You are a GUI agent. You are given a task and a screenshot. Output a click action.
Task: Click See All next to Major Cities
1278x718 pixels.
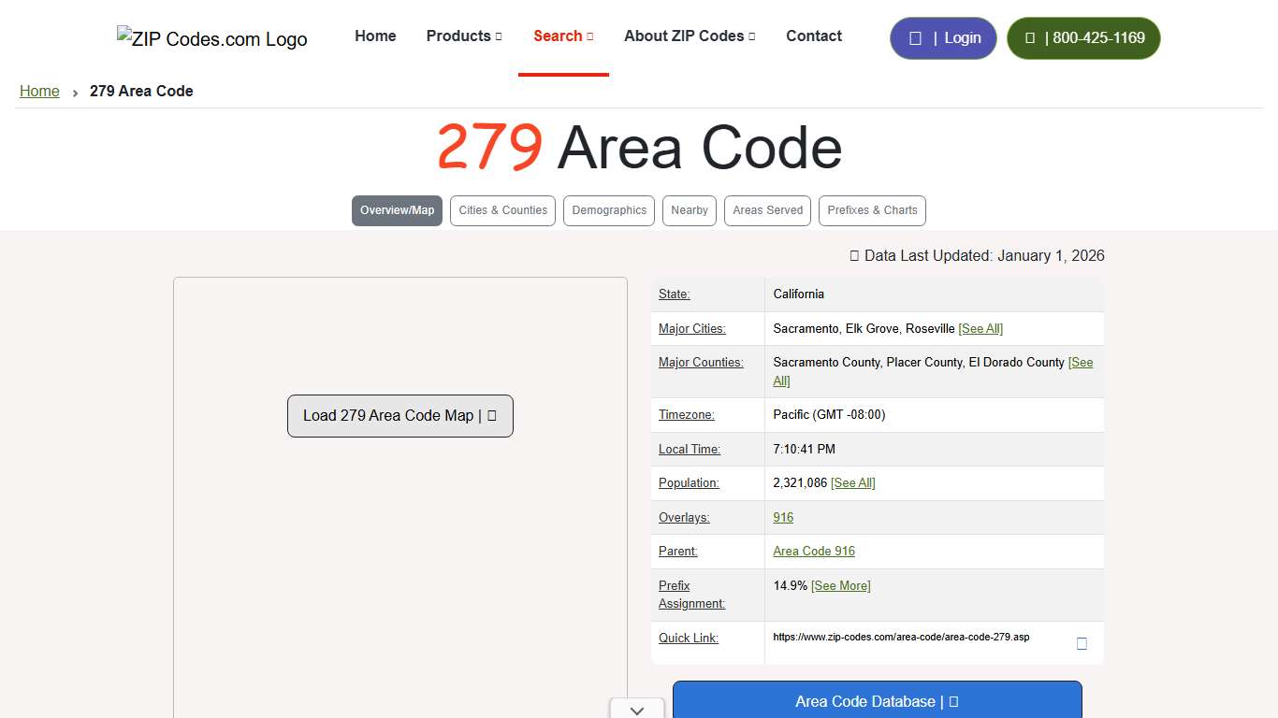tap(980, 328)
